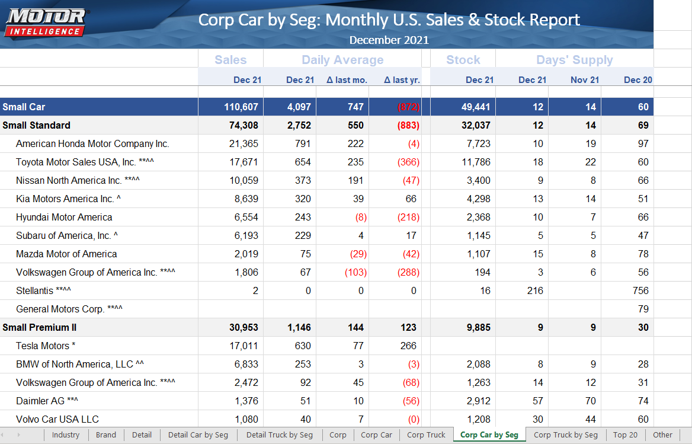Click the Motor Intelligence logo

point(46,23)
